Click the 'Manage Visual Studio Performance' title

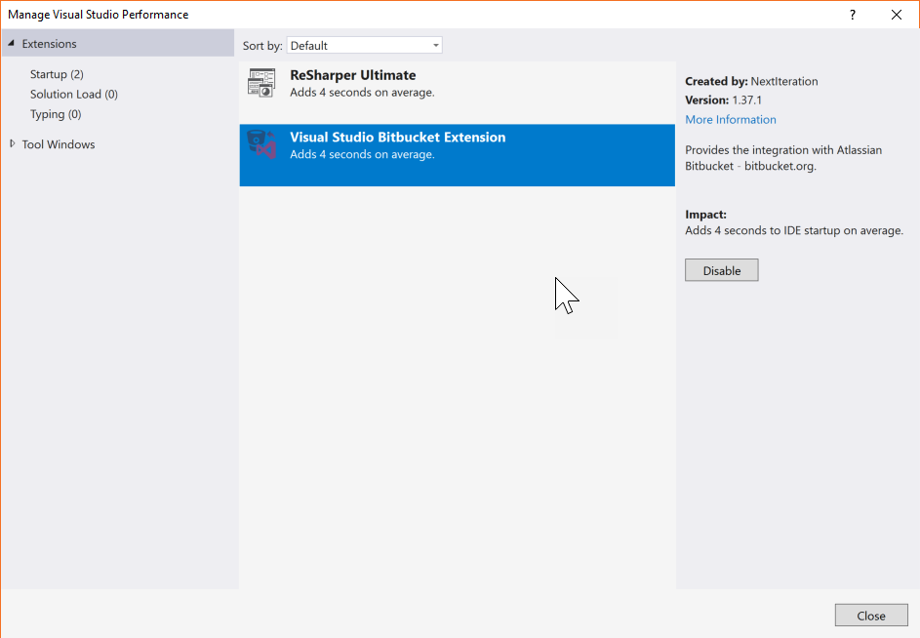click(98, 15)
